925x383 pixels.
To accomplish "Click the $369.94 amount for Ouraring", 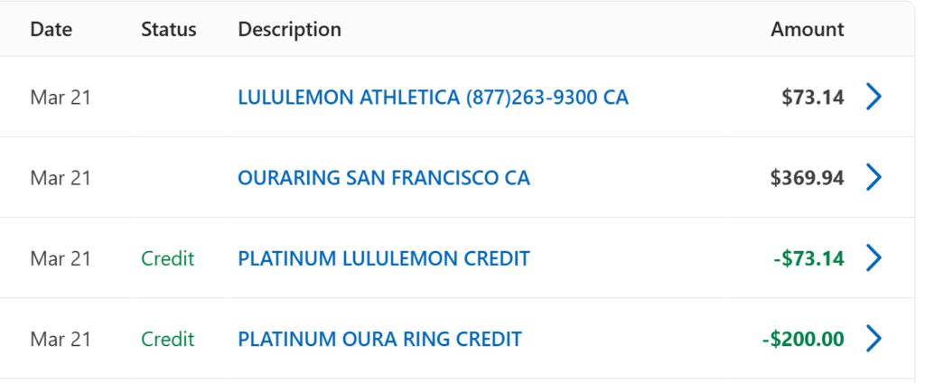I will (807, 178).
